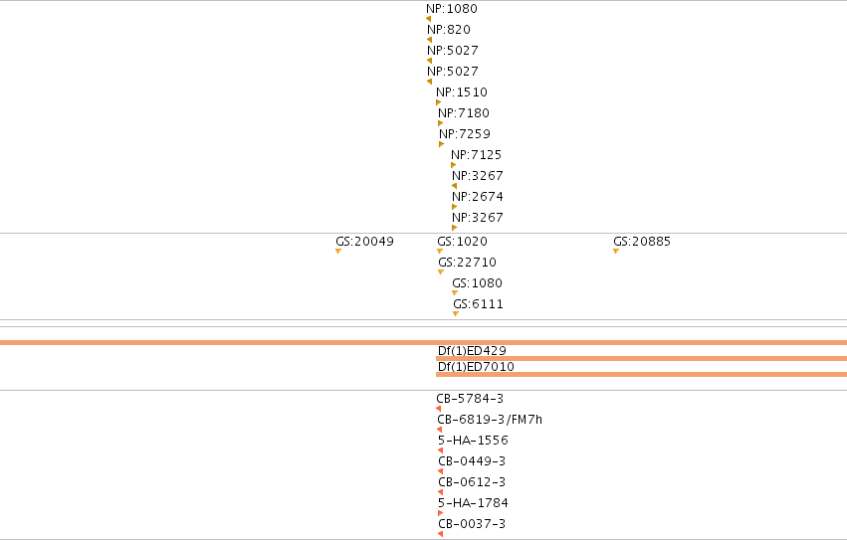Click the orange bar beneath Df(1)ED7010
The width and height of the screenshot is (847, 540).
[x=641, y=374]
